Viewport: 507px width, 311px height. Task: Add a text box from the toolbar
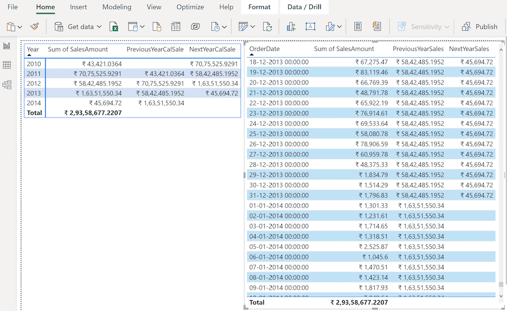coord(310,27)
